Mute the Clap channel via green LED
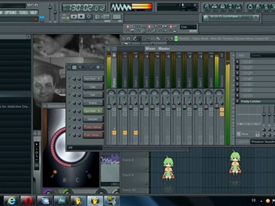 (70, 87)
